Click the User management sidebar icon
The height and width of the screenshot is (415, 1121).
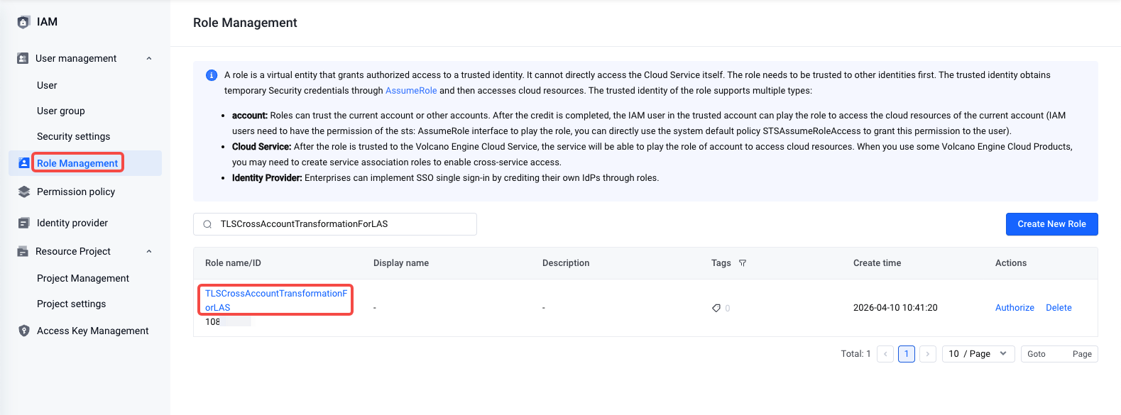coord(23,58)
